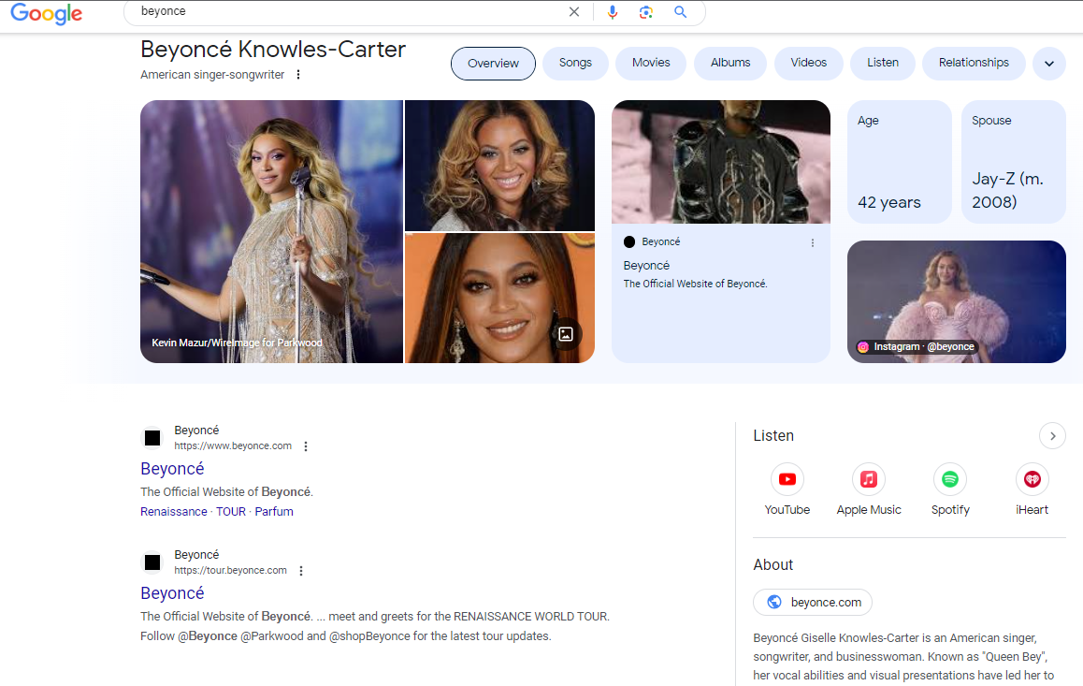This screenshot has height=686, width=1083.
Task: Listen on Apple Music icon
Action: click(869, 479)
